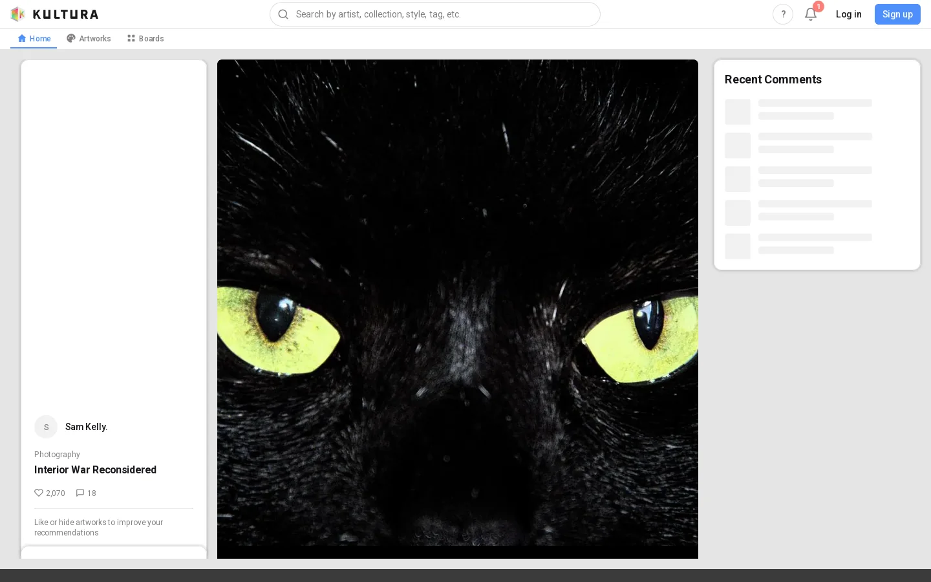The image size is (931, 582).
Task: Open the help question mark button
Action: tap(783, 14)
